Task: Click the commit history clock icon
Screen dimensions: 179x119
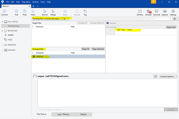Action: [155, 76]
